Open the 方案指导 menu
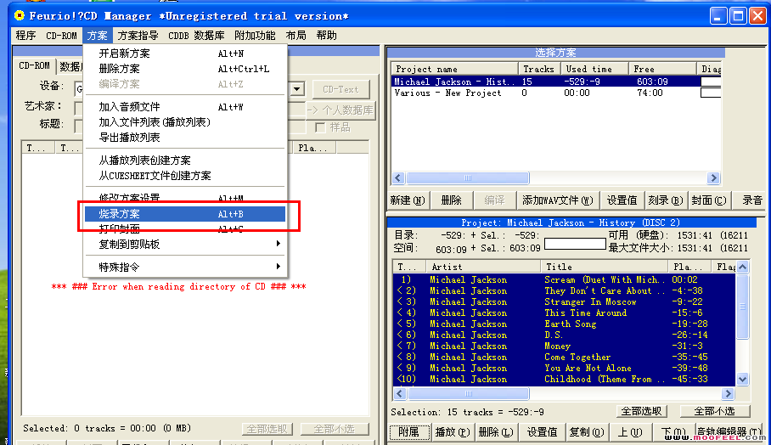Image resolution: width=771 pixels, height=445 pixels. tap(138, 36)
